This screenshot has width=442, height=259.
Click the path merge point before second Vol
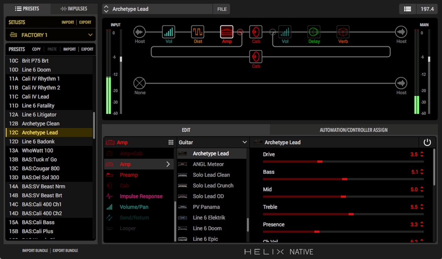point(273,32)
